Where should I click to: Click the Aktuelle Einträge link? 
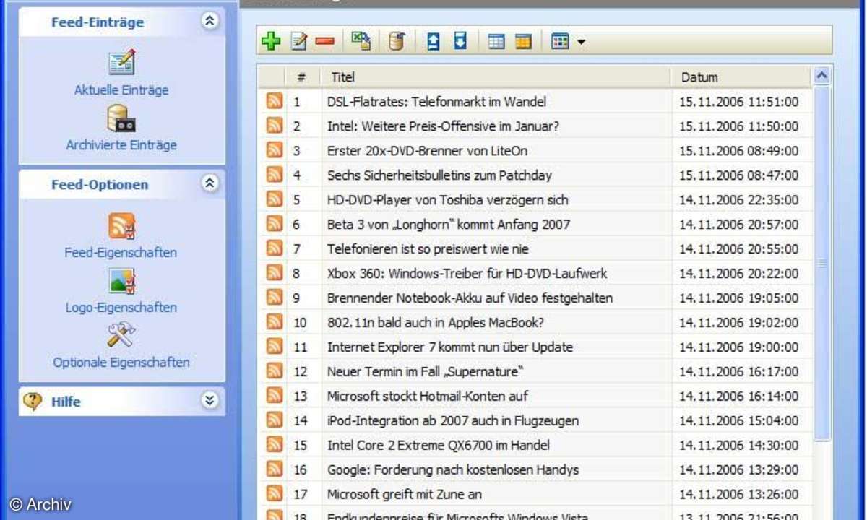click(121, 90)
